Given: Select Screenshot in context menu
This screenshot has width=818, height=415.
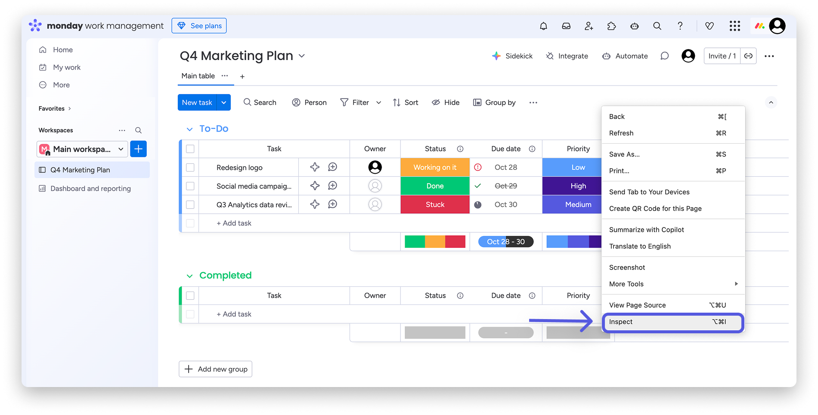Looking at the screenshot, I should 673,267.
